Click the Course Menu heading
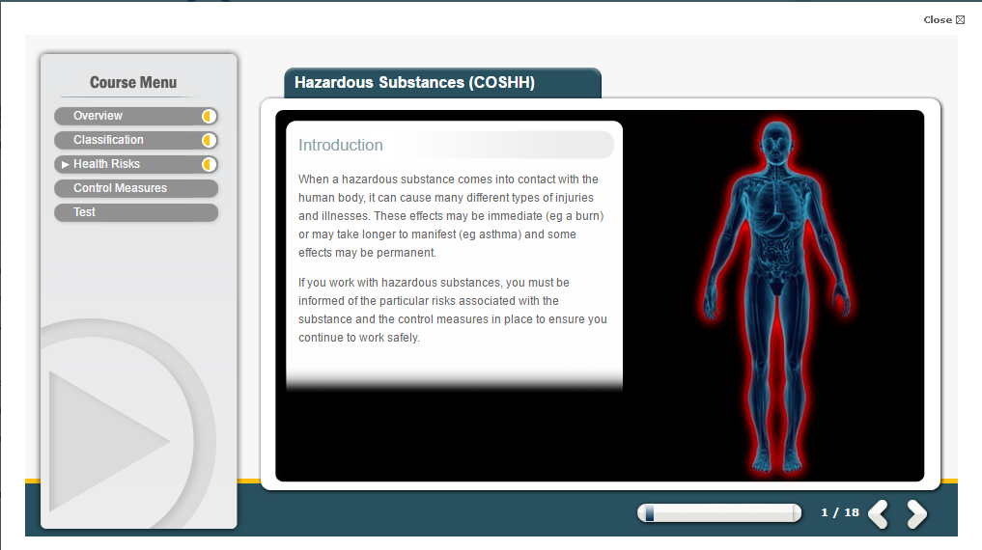 [x=133, y=83]
